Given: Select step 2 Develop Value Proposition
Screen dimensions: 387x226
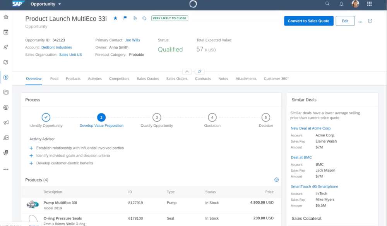Looking at the screenshot, I should pyautogui.click(x=101, y=117).
